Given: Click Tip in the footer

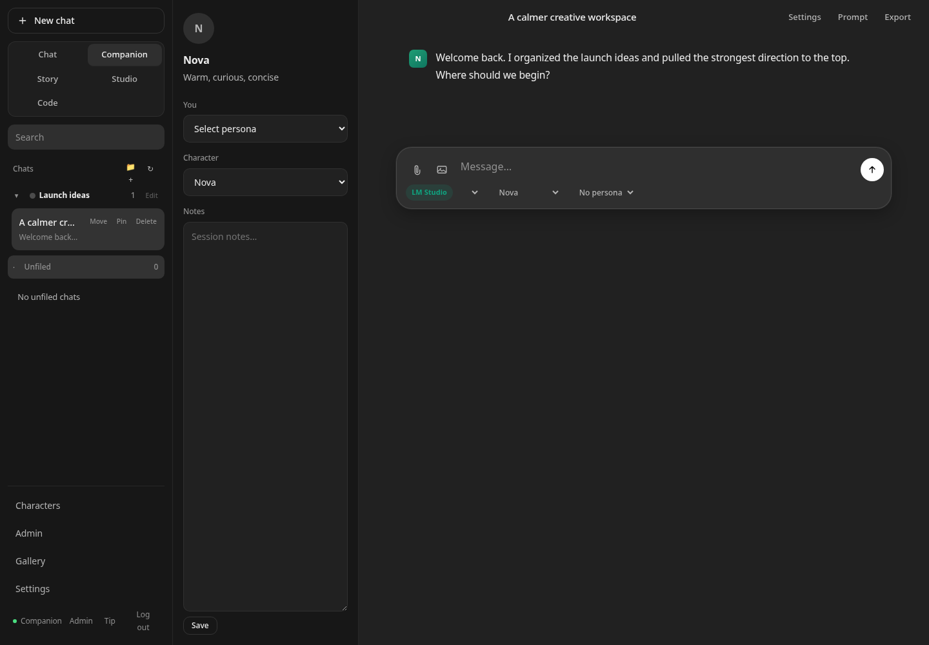Looking at the screenshot, I should [x=110, y=621].
